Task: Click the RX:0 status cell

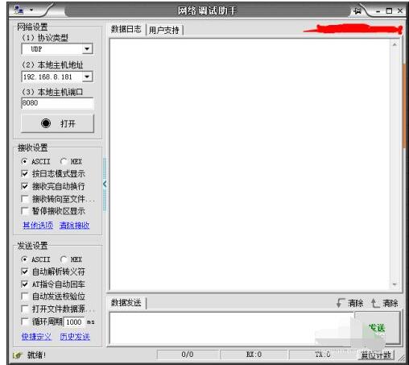Action: coord(254,355)
